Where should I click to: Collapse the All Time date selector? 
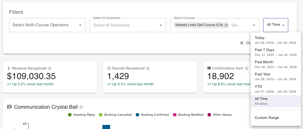point(275,25)
